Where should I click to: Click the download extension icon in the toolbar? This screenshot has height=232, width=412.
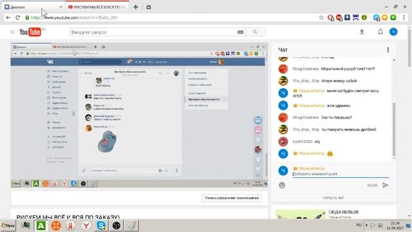347,17
